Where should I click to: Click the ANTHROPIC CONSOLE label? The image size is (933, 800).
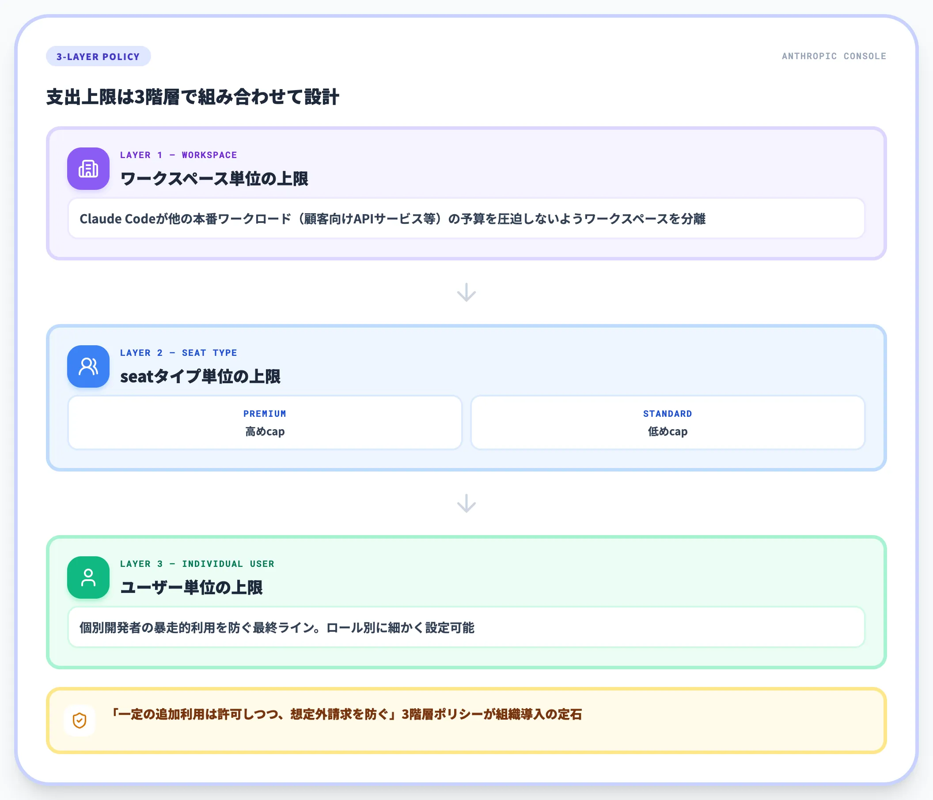point(834,56)
